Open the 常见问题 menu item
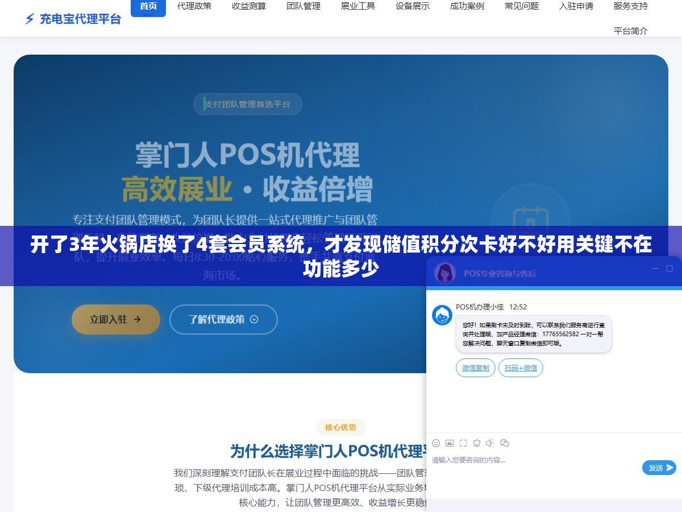Screen dimensions: 682x512 (x=522, y=6)
